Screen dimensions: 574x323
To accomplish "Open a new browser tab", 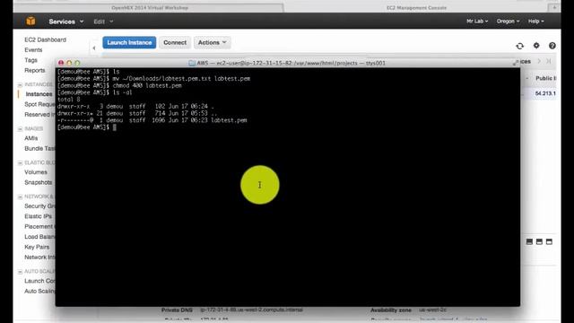I will click(x=554, y=7).
